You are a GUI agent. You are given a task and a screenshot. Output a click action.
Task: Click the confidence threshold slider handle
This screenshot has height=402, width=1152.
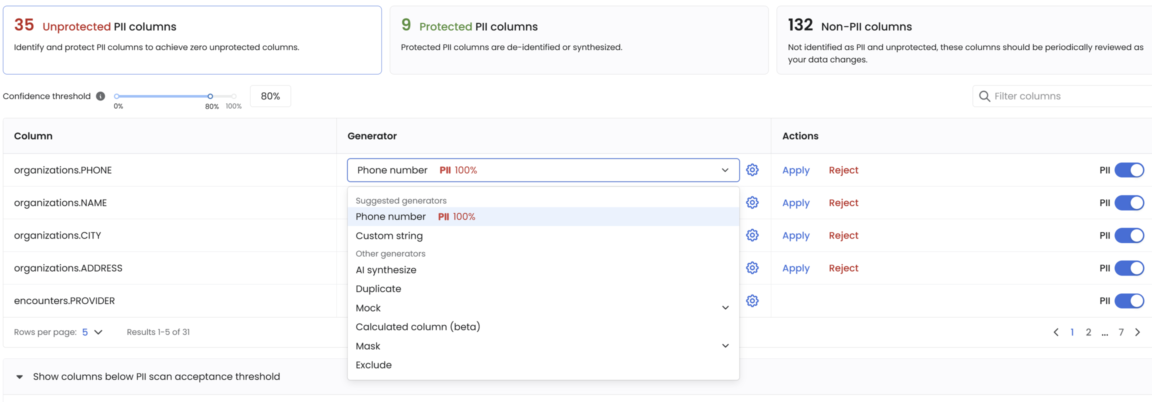[210, 96]
